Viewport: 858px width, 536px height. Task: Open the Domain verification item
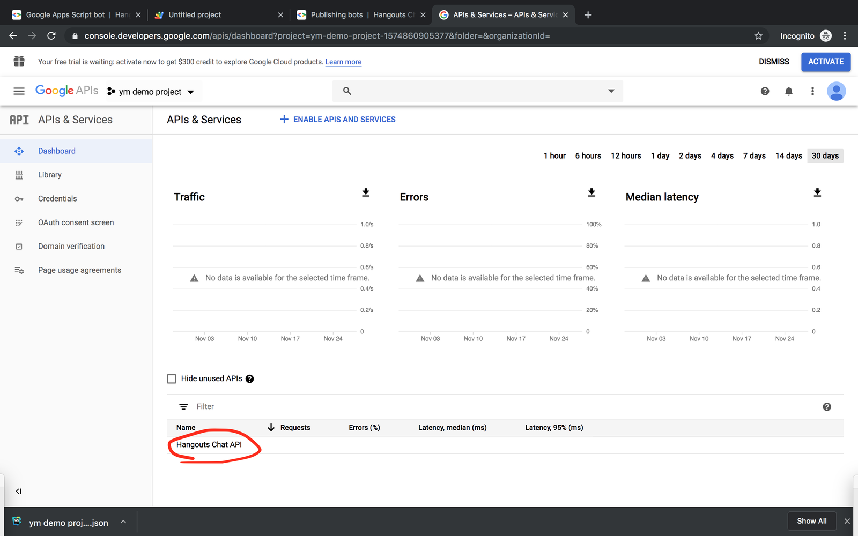(x=76, y=247)
